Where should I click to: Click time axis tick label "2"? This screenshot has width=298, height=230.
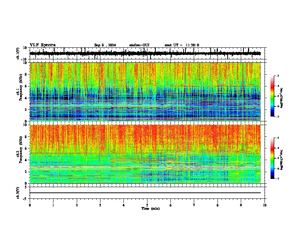[x=77, y=205]
